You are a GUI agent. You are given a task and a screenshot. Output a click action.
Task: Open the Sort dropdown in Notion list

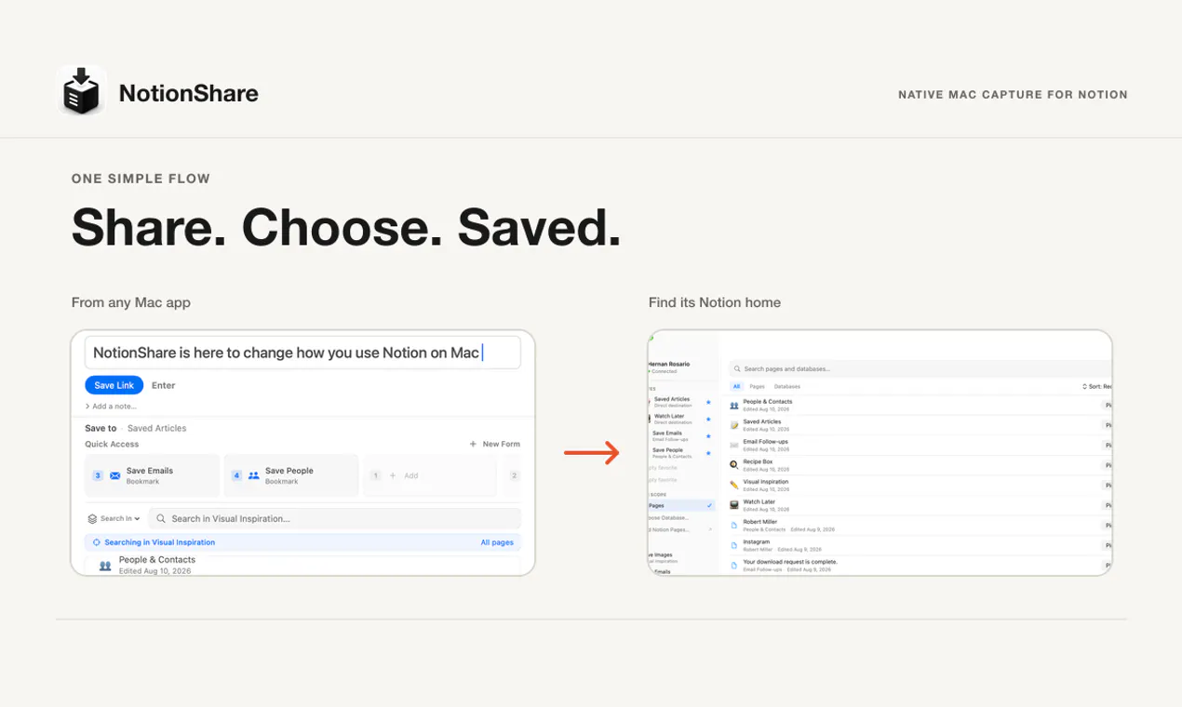click(x=1097, y=386)
